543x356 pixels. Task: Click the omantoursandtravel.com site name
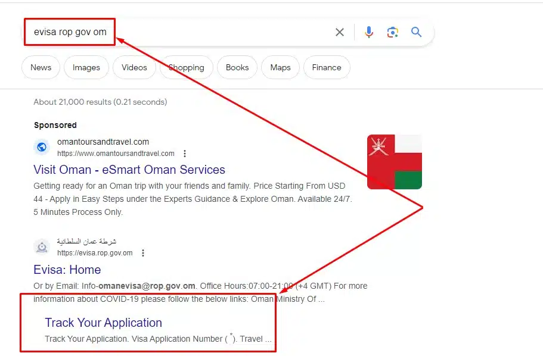tap(103, 142)
